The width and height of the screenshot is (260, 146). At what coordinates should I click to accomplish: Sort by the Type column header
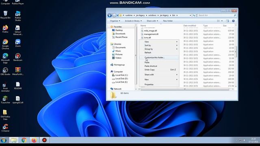[x=212, y=26]
